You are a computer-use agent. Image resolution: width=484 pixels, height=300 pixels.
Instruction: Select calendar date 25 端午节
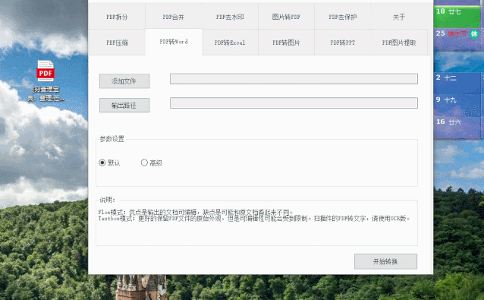(457, 39)
